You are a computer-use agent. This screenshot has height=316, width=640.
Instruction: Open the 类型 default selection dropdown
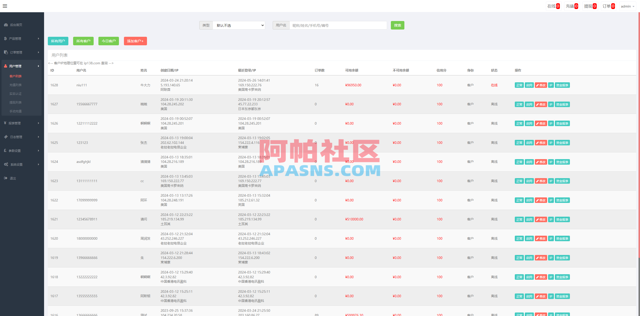239,25
